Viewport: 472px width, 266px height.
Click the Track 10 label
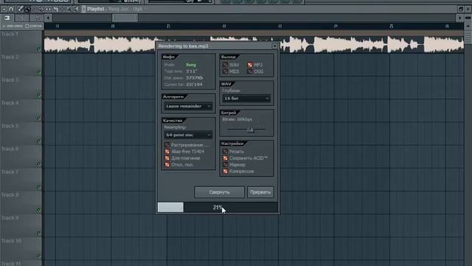pyautogui.click(x=11, y=241)
